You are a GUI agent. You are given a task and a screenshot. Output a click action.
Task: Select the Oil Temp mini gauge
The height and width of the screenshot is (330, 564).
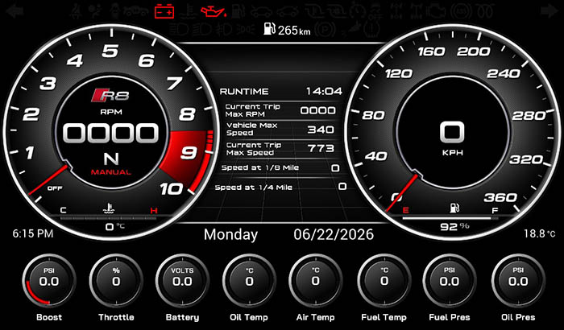[249, 280]
